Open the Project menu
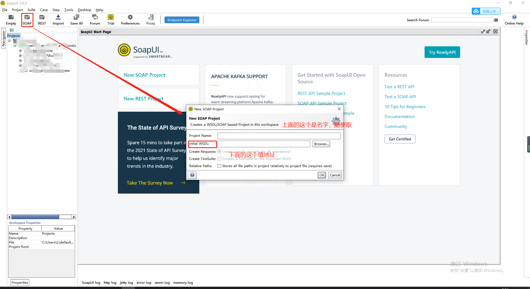The height and width of the screenshot is (289, 530). click(17, 10)
